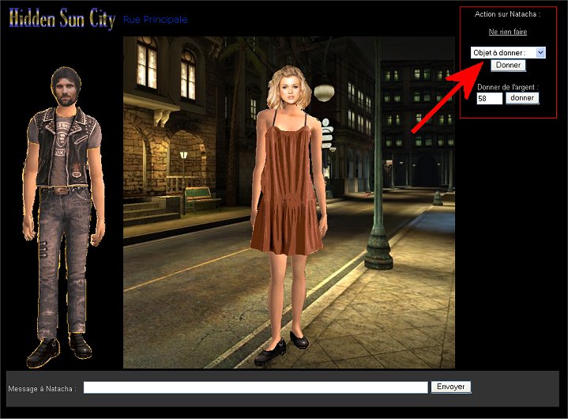The height and width of the screenshot is (419, 568).
Task: Click the lowercase 'donner' money button
Action: point(522,98)
